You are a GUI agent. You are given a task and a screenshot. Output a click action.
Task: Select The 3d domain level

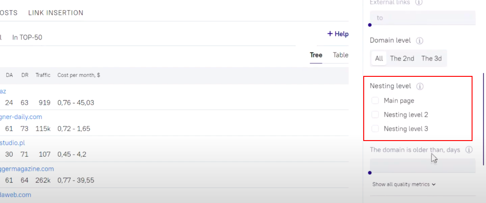tap(432, 58)
